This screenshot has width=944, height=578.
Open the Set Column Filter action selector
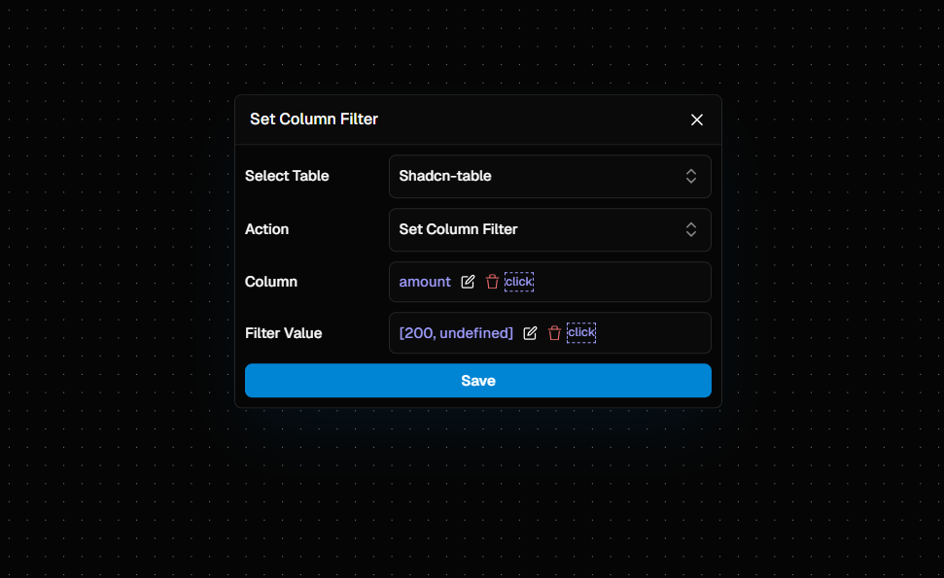549,229
